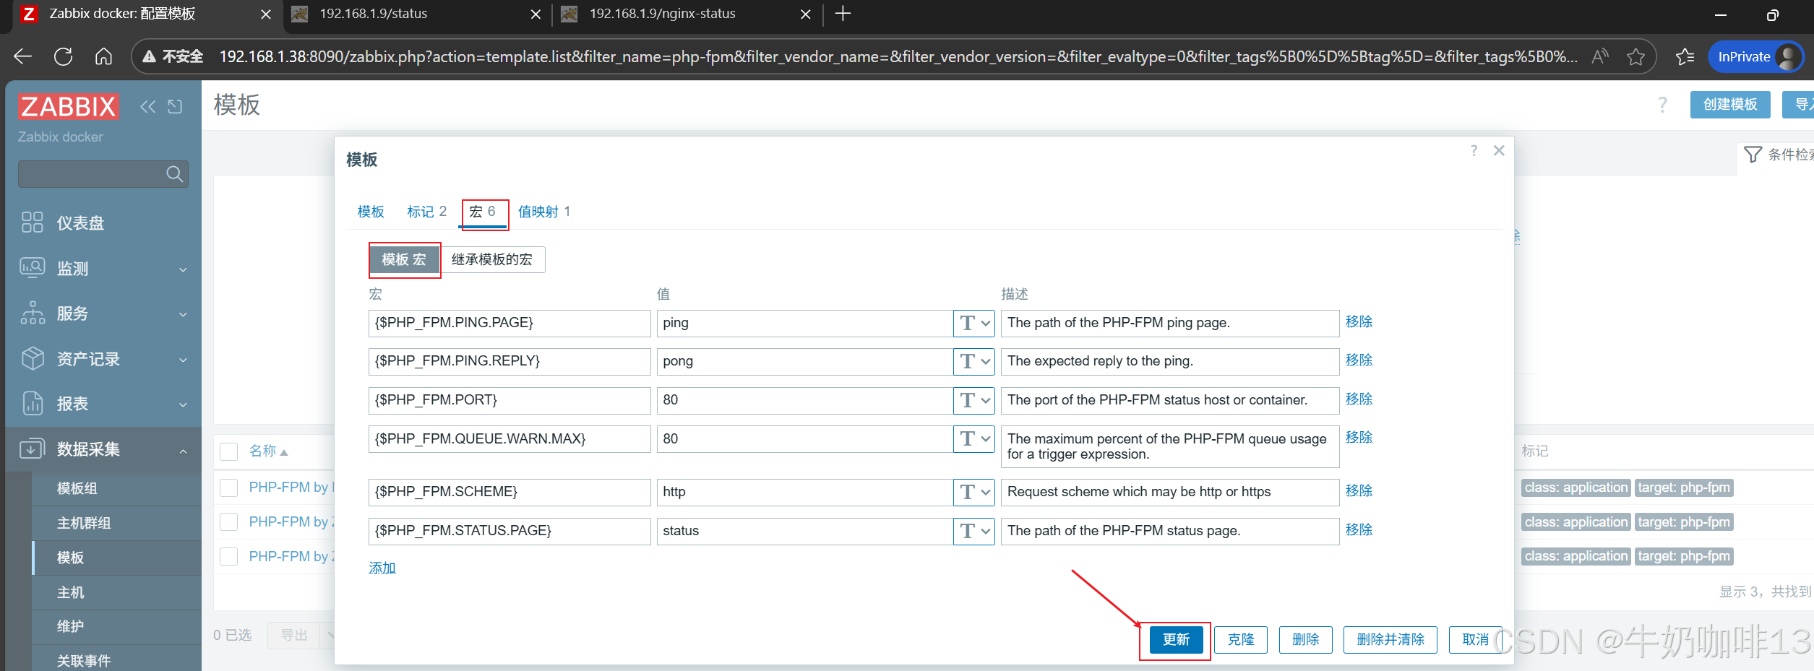This screenshot has height=671, width=1814.
Task: Click the 删除并清除 button
Action: [x=1390, y=640]
